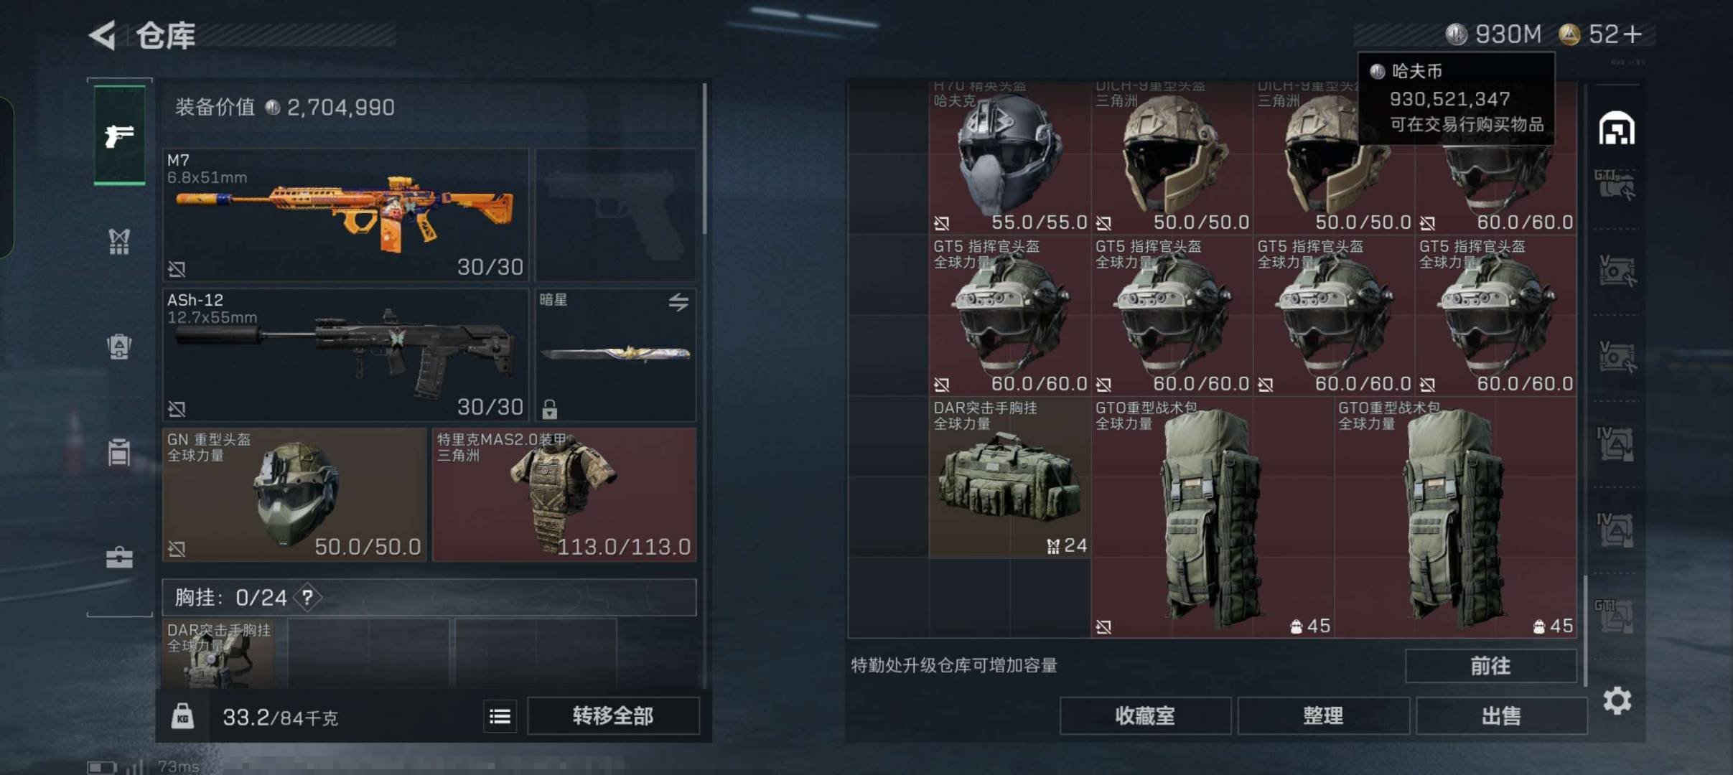Screen dimensions: 1733x775
Task: Click the help question mark next to 胸挂 0/24
Action: pyautogui.click(x=307, y=597)
